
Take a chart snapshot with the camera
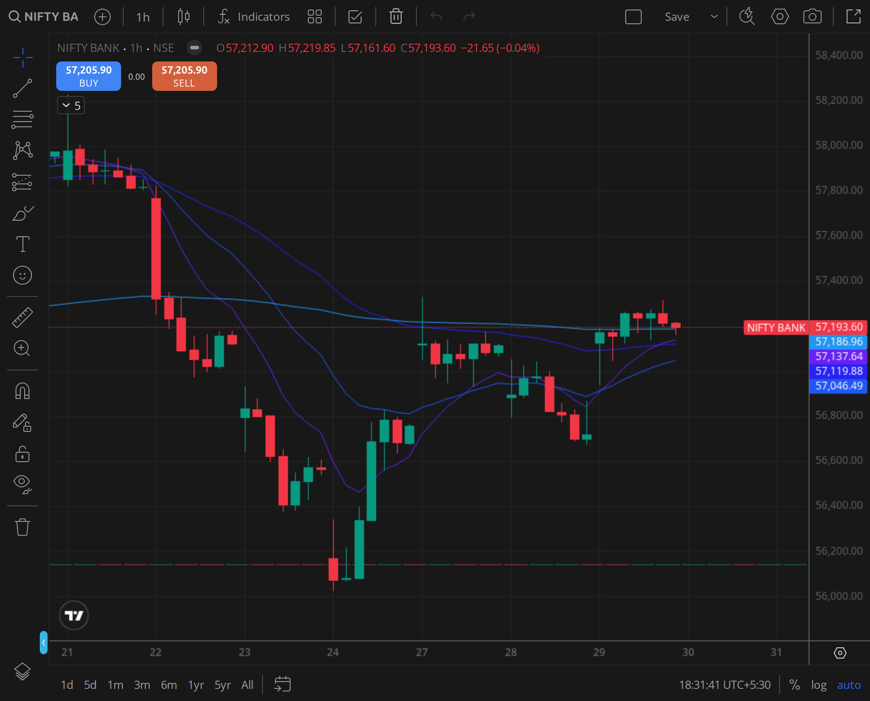(812, 17)
